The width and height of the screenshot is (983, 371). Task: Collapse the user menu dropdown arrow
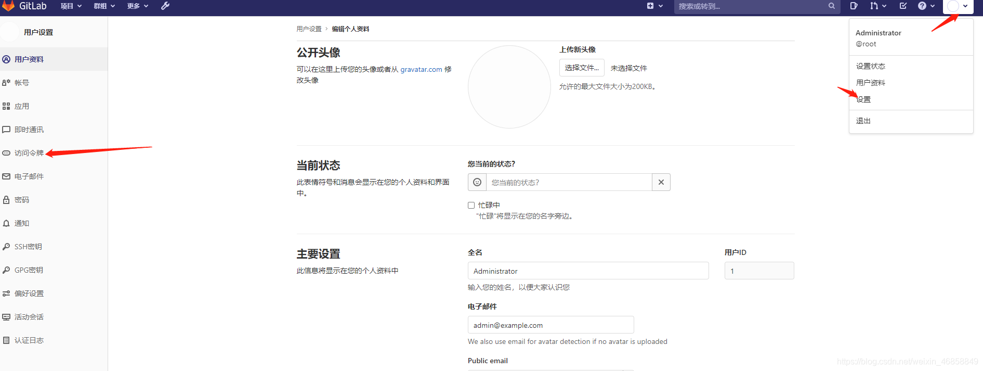pos(965,6)
